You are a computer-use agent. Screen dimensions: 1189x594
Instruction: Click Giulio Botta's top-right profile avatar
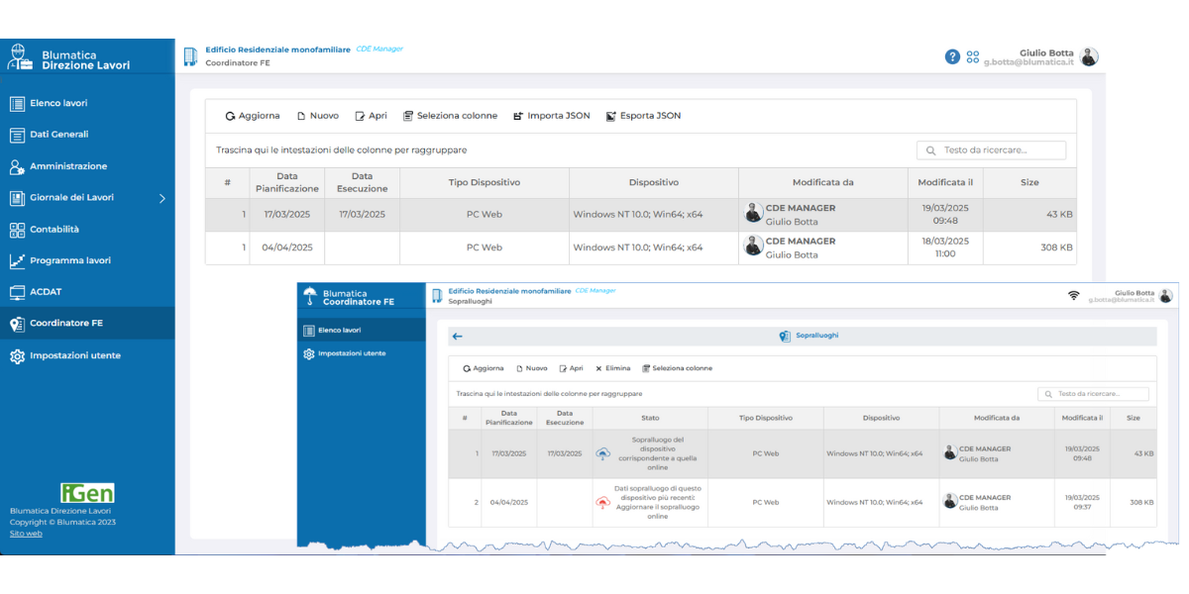1089,56
